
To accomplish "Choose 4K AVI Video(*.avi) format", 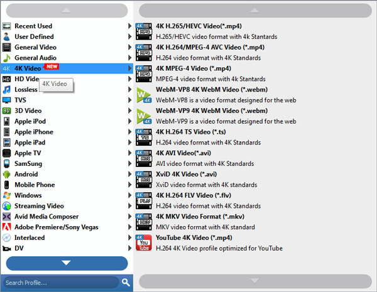I will click(254, 158).
